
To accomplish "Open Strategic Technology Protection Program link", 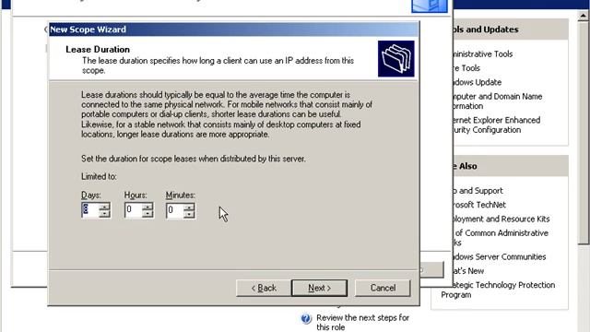I will point(498,290).
